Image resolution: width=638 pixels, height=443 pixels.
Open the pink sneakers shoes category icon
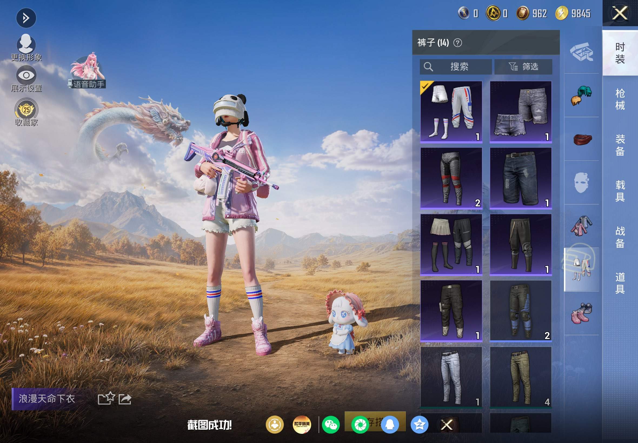(581, 313)
